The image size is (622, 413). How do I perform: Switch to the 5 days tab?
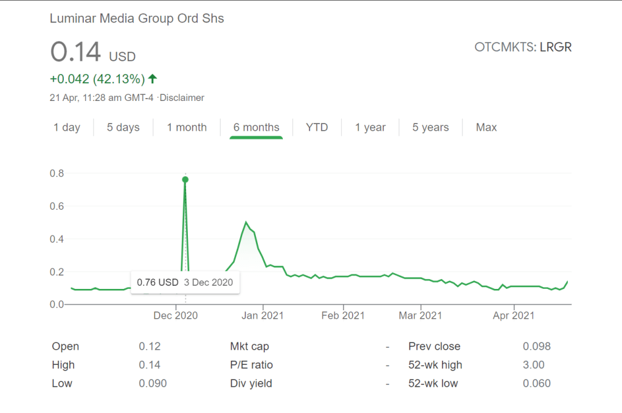[123, 127]
